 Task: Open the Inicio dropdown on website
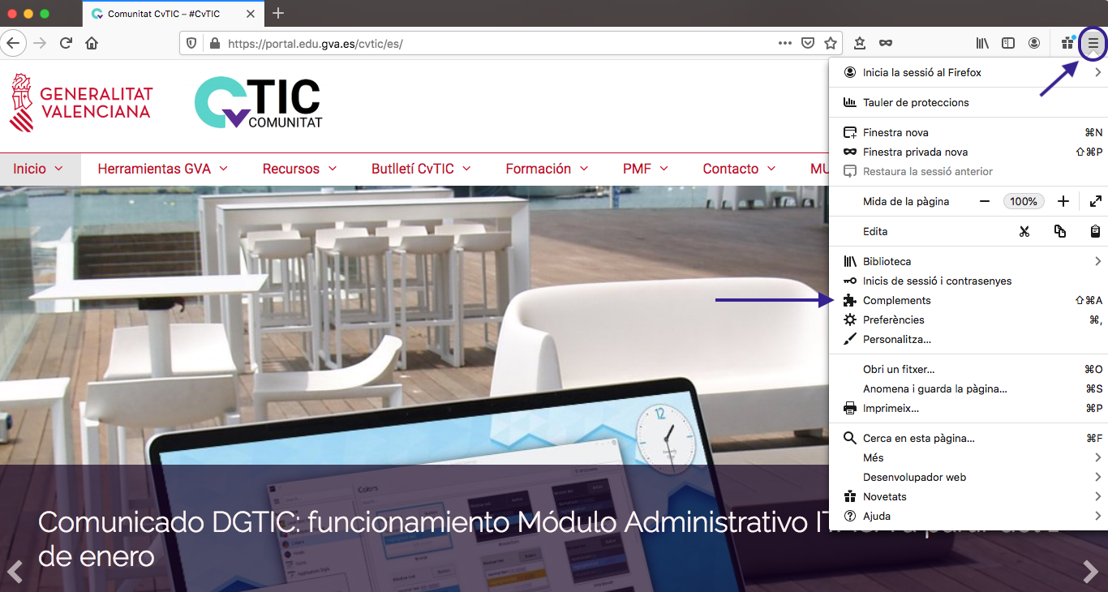click(x=39, y=169)
